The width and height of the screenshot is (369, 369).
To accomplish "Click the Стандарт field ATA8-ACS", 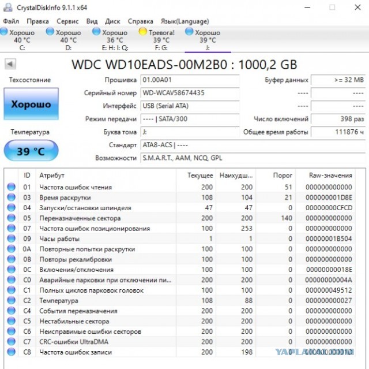I will [x=253, y=145].
